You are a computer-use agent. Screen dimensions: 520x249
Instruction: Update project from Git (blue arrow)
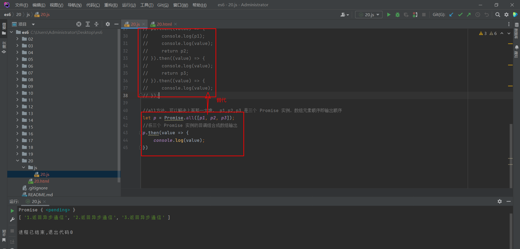451,15
